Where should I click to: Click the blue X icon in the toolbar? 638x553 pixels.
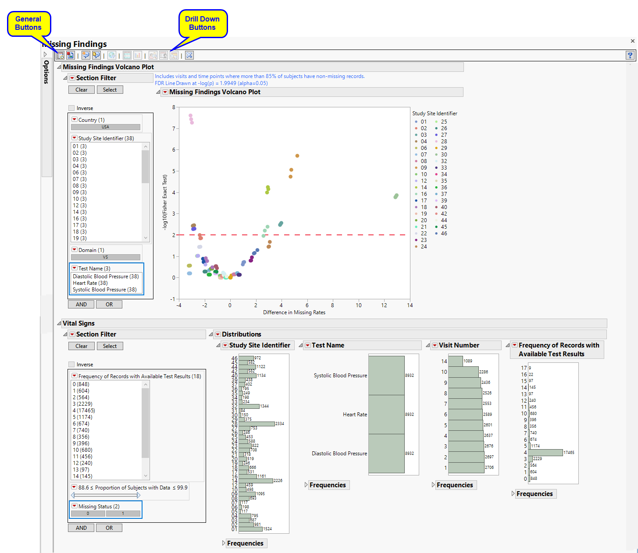coord(189,55)
